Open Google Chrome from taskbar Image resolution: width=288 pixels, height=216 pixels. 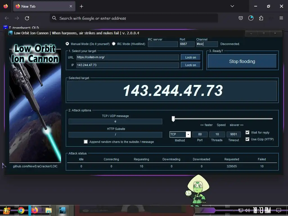21,210
